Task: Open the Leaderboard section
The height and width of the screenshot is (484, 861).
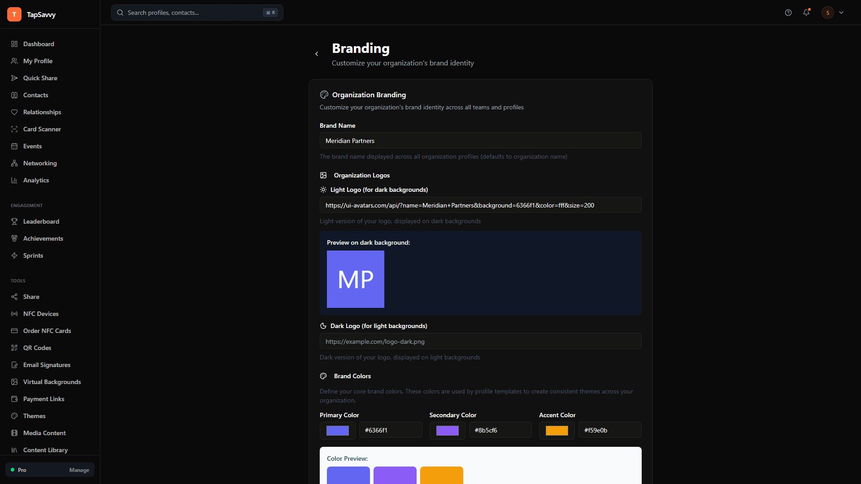Action: 41,221
